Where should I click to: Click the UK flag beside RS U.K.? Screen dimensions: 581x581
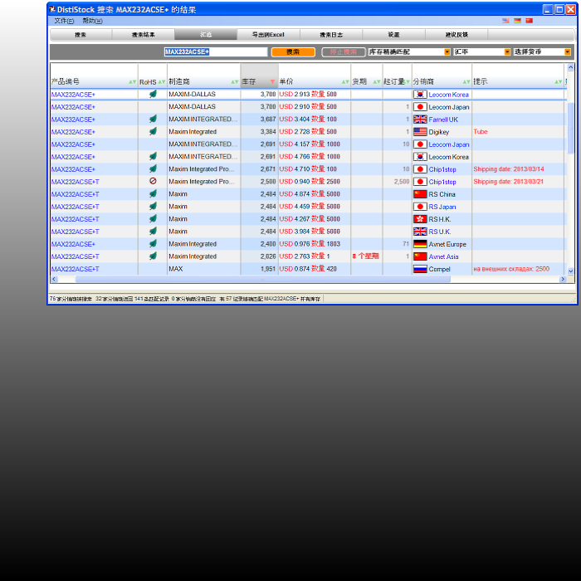click(420, 232)
